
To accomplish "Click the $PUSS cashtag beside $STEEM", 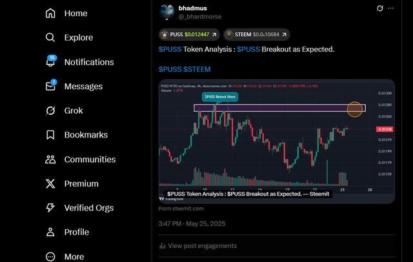I will [x=170, y=69].
